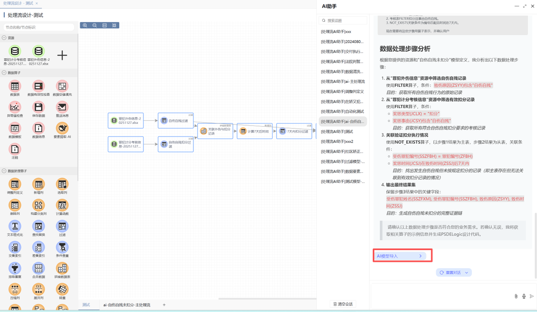
Task: Choose the 文本格式化 processing operator
Action: pyautogui.click(x=15, y=227)
